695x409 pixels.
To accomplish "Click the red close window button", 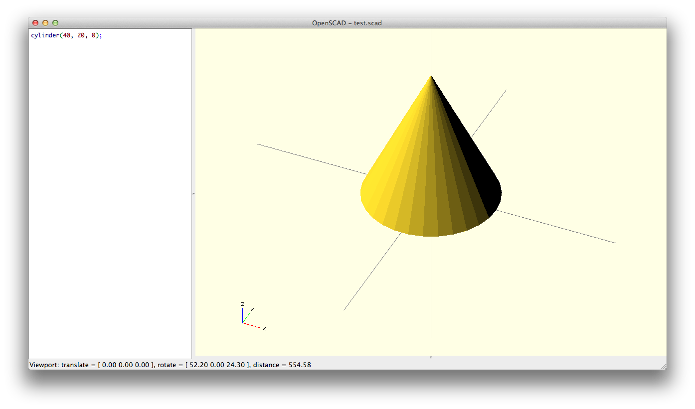I will [x=35, y=23].
